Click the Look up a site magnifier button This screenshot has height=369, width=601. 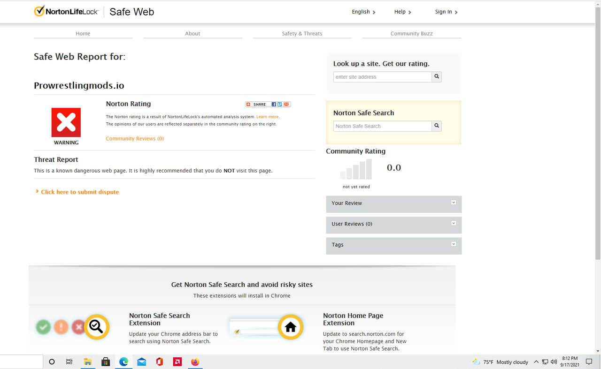coord(437,76)
